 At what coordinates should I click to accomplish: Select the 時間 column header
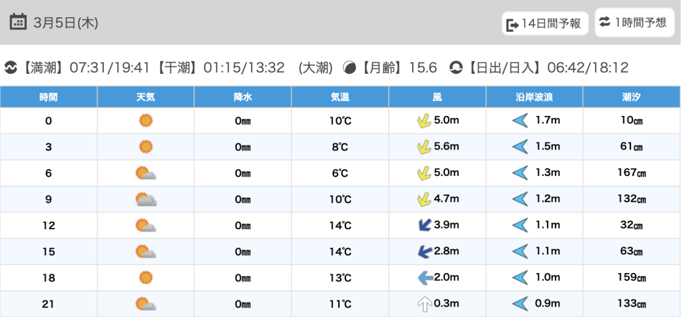pyautogui.click(x=49, y=97)
